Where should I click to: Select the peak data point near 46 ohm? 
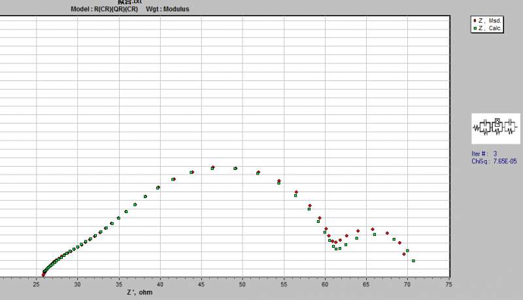tap(213, 168)
